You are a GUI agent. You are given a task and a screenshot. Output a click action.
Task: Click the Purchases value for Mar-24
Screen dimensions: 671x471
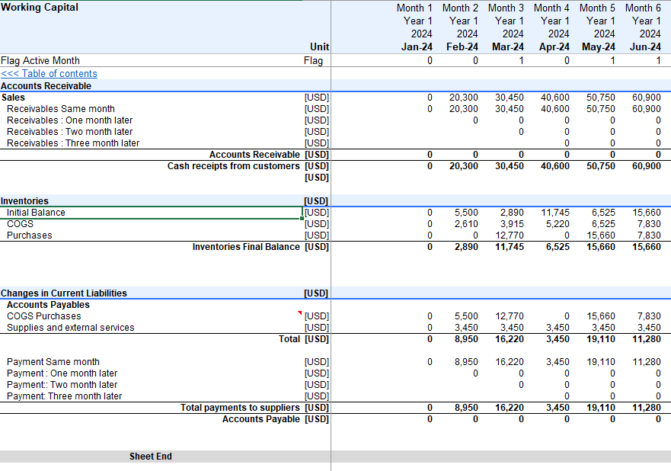click(509, 235)
